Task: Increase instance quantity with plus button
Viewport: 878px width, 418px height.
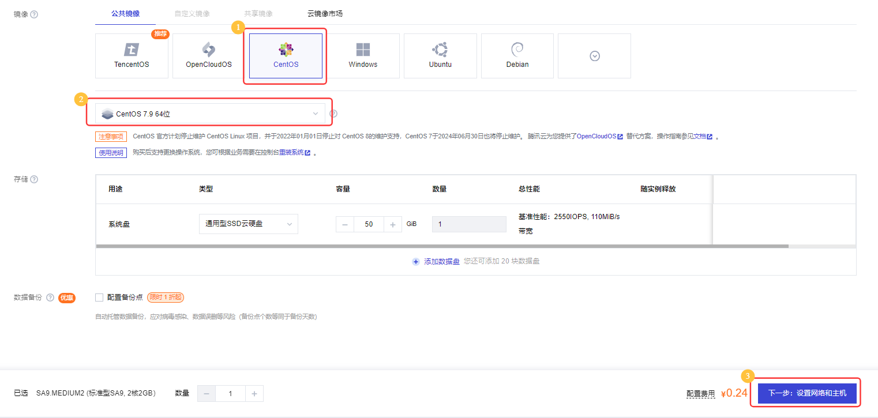Action: point(254,394)
